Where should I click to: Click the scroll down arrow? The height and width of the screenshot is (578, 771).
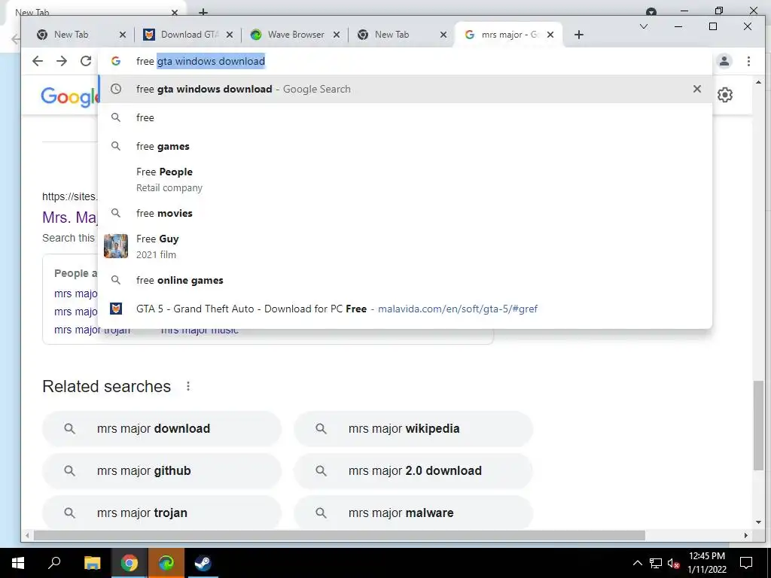759,522
